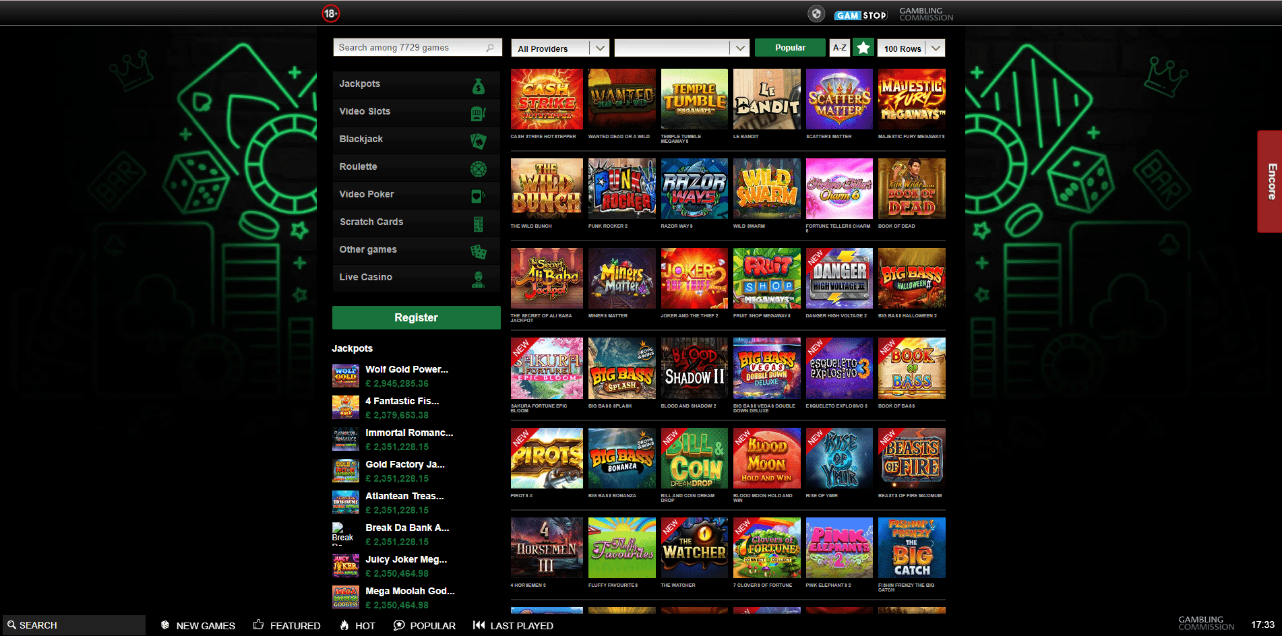
Task: Open the All Providers dropdown
Action: point(560,49)
